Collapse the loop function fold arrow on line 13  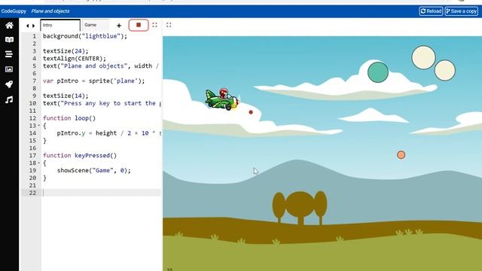tap(39, 126)
